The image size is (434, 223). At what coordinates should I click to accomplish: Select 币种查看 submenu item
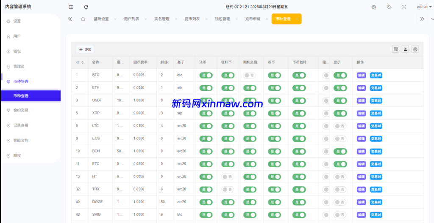tap(31, 96)
